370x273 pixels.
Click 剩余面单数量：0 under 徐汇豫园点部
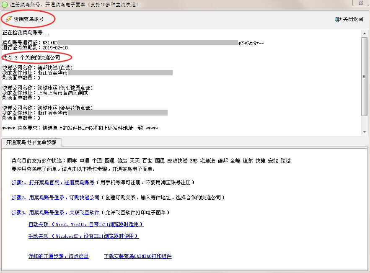pos(21,98)
